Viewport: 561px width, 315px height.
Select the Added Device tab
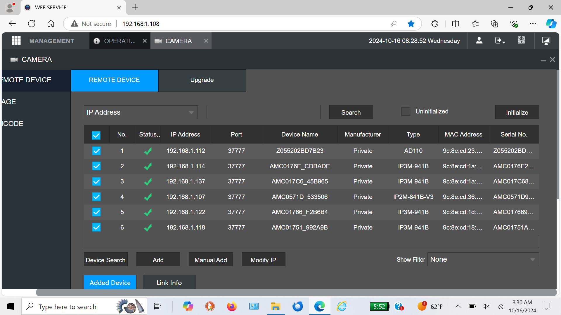click(110, 282)
